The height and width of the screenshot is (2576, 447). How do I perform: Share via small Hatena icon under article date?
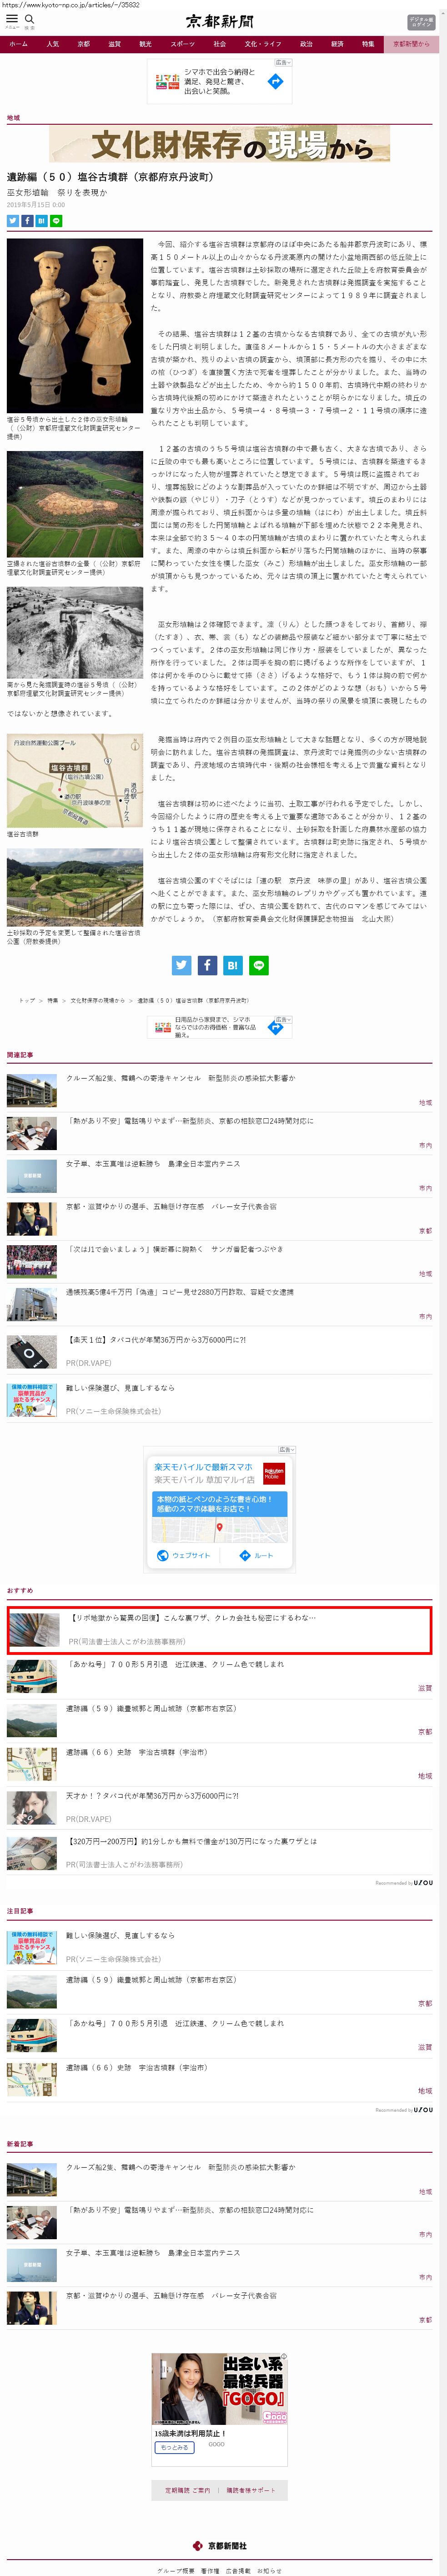(41, 221)
